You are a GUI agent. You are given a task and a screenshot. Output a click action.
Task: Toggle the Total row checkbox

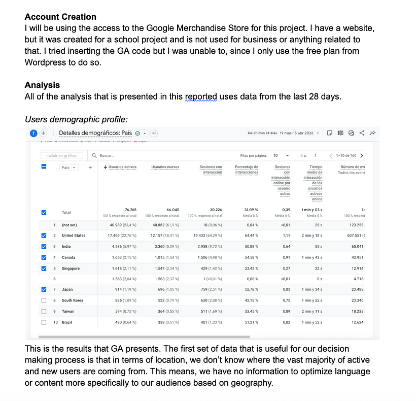click(44, 213)
